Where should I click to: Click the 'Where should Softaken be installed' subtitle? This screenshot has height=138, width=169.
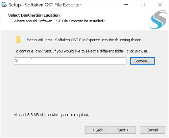point(59,21)
